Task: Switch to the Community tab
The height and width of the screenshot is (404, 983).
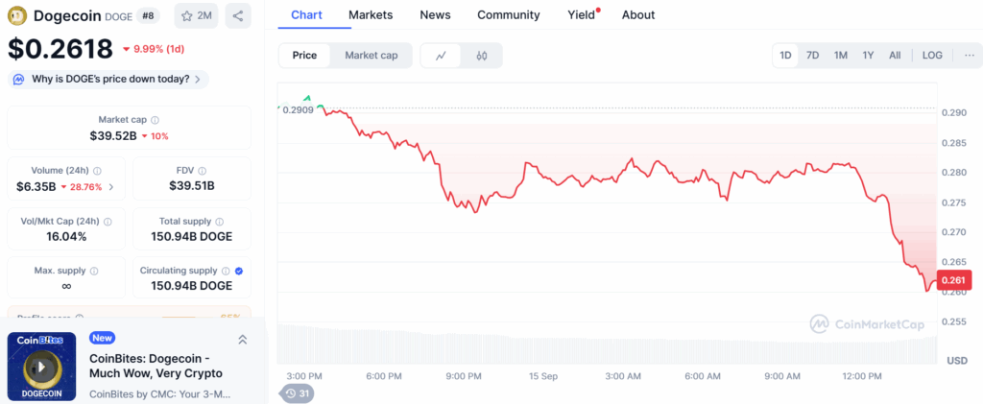Action: coord(508,14)
